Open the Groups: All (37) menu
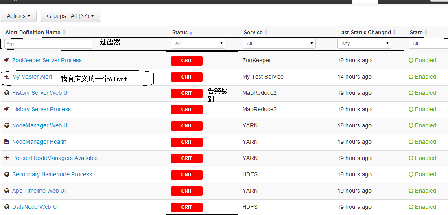 [x=70, y=16]
